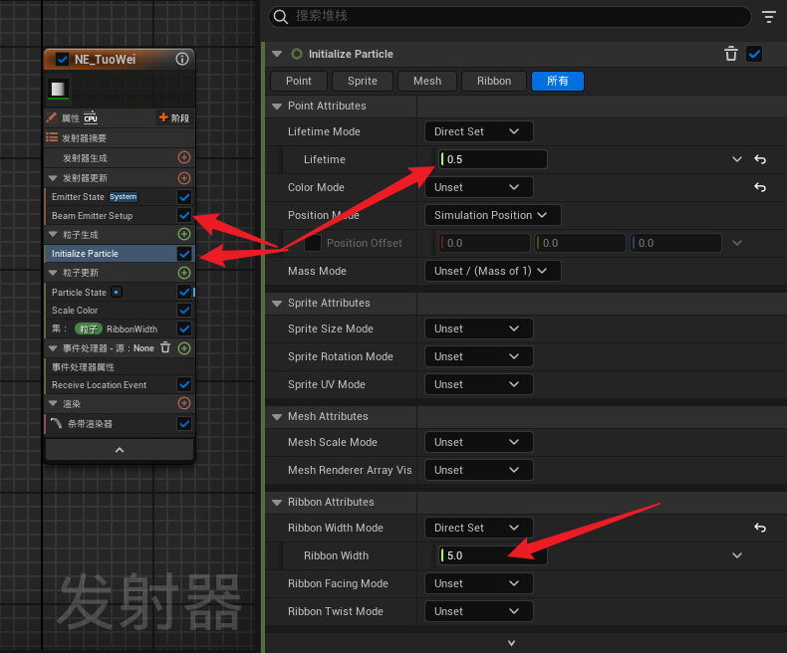This screenshot has height=653, width=787.
Task: Open Ribbon Facing Mode dropdown
Action: point(479,583)
